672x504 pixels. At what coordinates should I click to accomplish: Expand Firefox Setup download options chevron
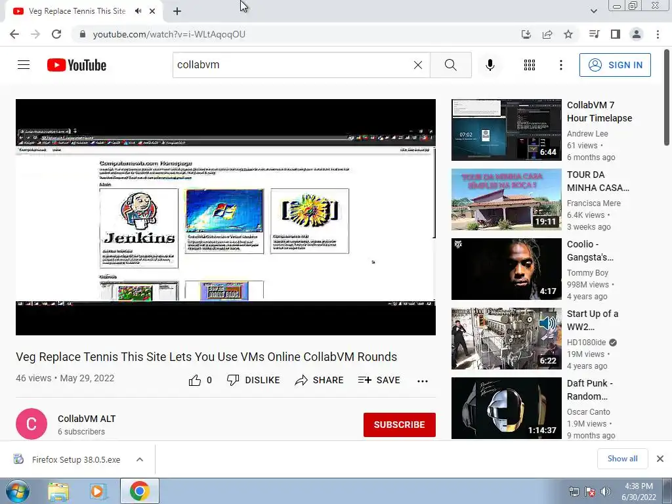coord(140,459)
